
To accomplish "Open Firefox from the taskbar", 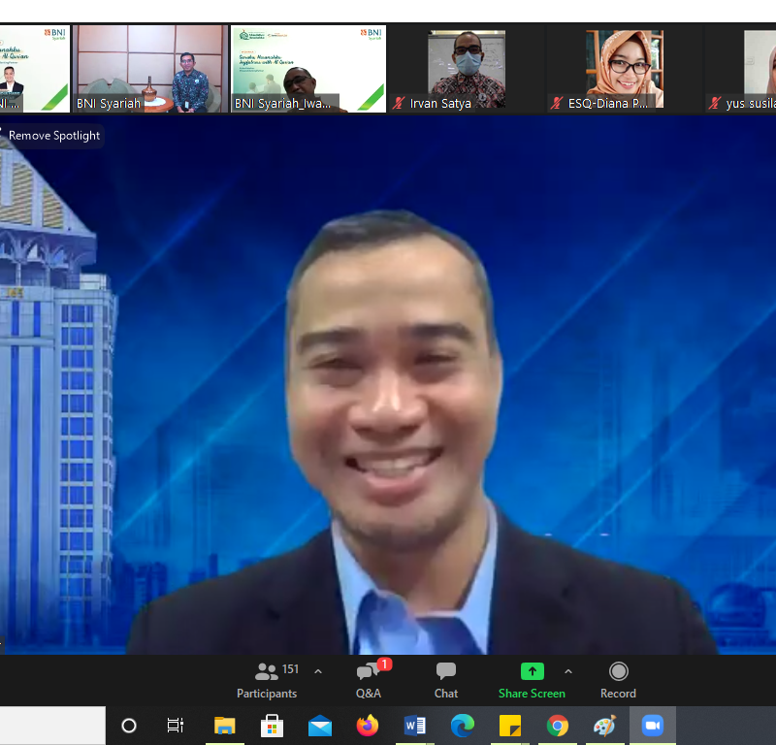I will 368,726.
